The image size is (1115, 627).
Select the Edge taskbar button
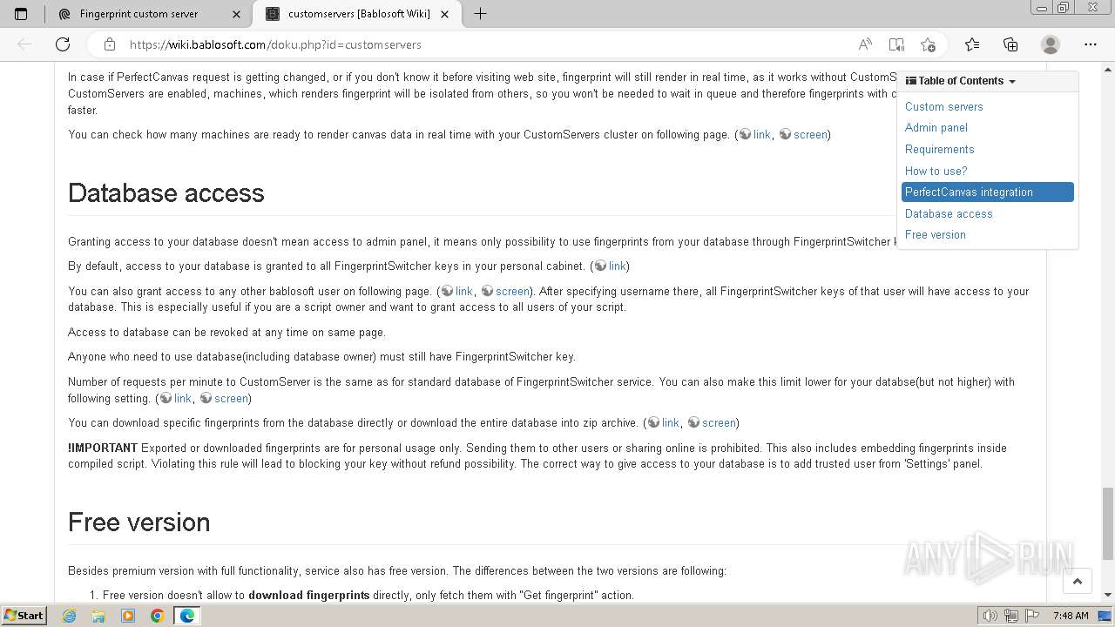[187, 616]
